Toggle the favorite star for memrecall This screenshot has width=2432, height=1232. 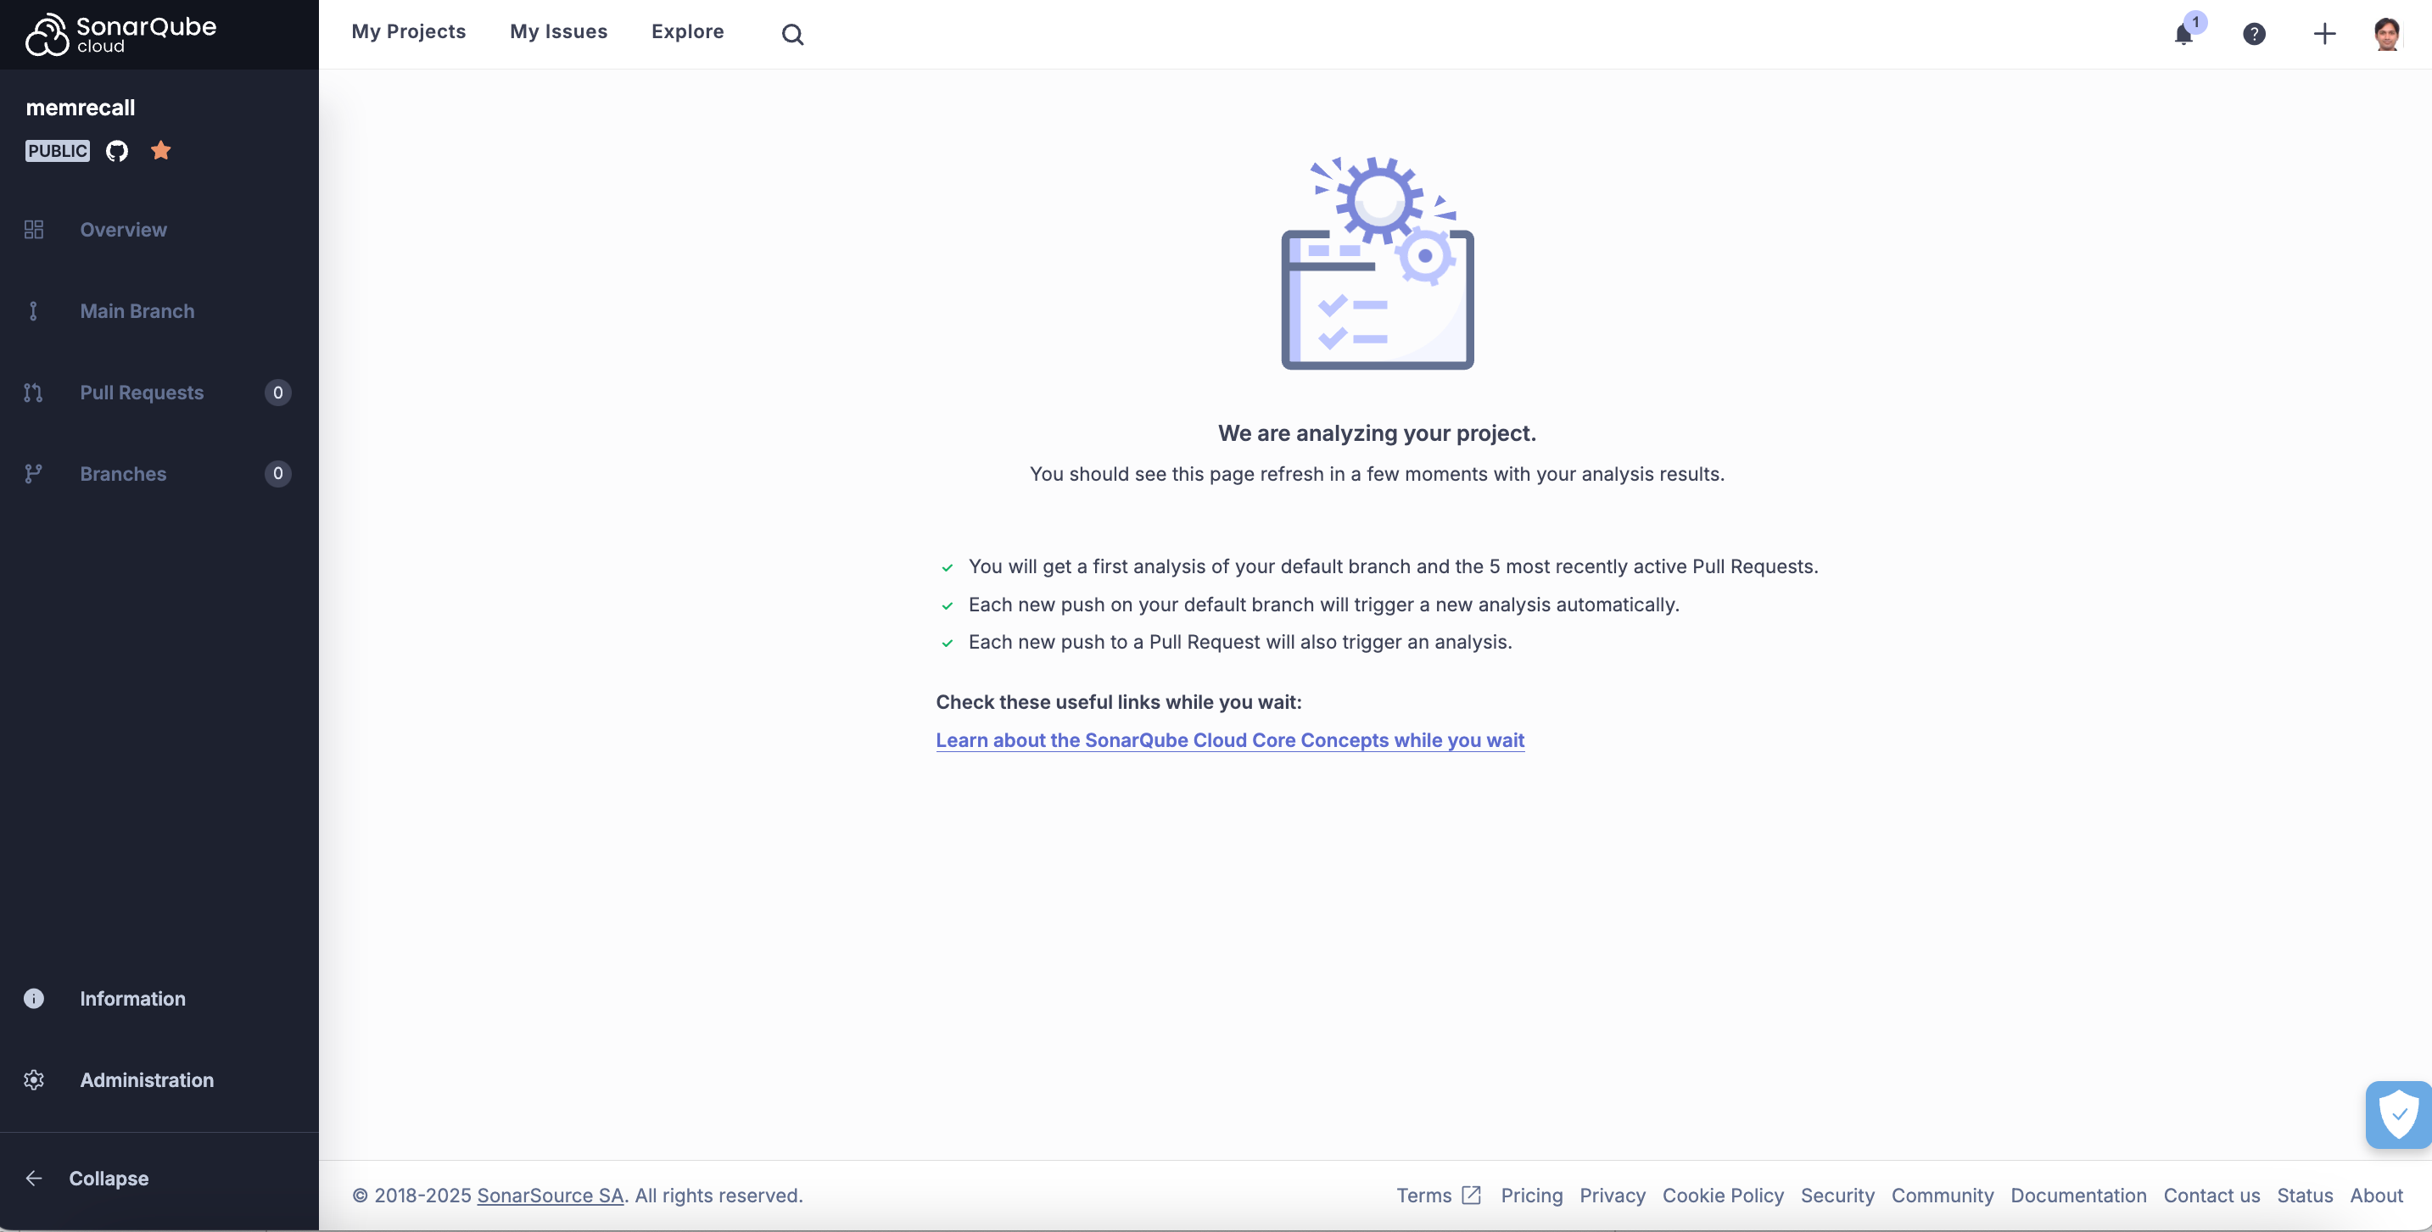tap(160, 150)
